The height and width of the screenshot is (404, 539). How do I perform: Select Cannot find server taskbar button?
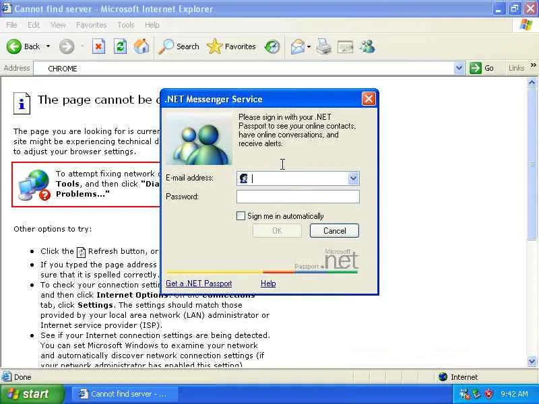(x=124, y=394)
